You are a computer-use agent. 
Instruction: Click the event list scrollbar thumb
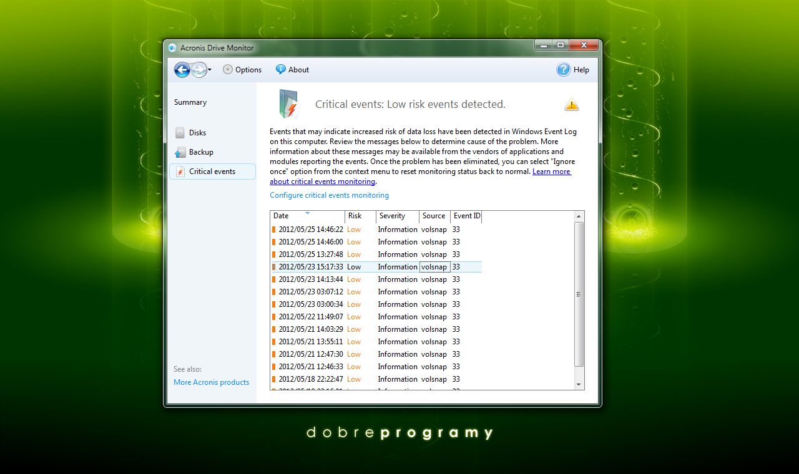579,294
